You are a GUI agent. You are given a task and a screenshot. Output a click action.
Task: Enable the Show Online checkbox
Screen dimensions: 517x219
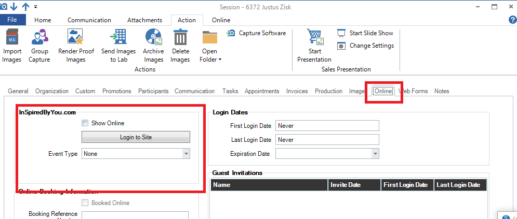85,123
